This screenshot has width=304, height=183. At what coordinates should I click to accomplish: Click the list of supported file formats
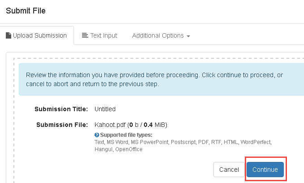(182, 145)
